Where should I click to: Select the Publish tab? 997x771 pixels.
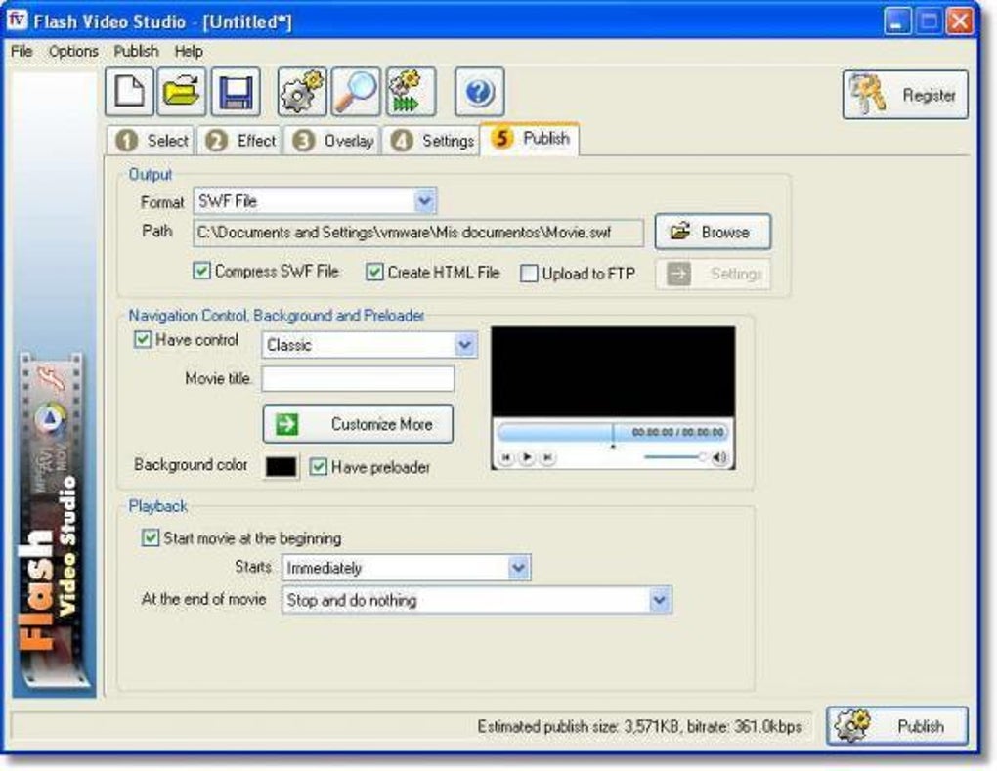pos(530,139)
